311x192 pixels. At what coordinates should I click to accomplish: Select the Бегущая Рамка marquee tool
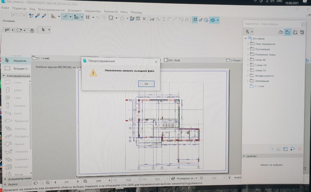(16, 68)
